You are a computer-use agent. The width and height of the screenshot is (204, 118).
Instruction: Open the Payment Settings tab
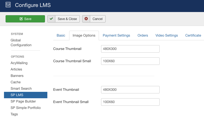pyautogui.click(x=116, y=36)
